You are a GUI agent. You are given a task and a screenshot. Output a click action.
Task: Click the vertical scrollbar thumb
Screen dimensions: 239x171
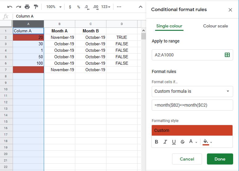pyautogui.click(x=143, y=36)
